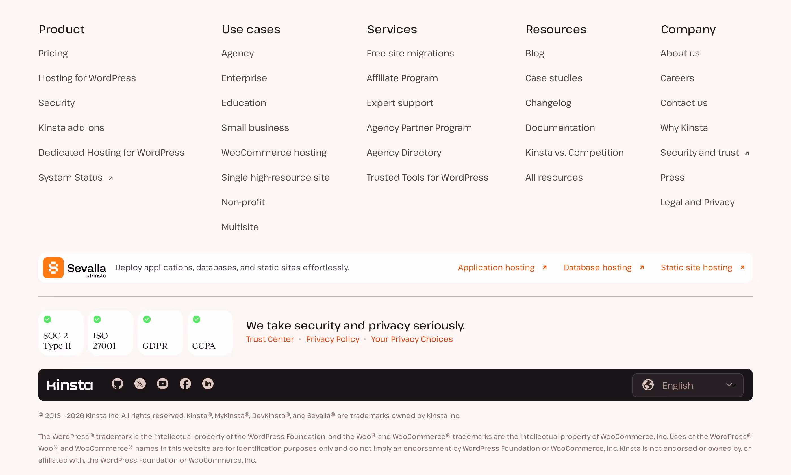Click the Kinsta logo in dark bar

tap(70, 385)
